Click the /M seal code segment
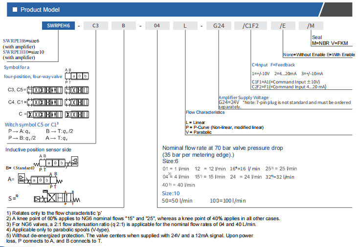The image size is (358, 247). click(311, 26)
